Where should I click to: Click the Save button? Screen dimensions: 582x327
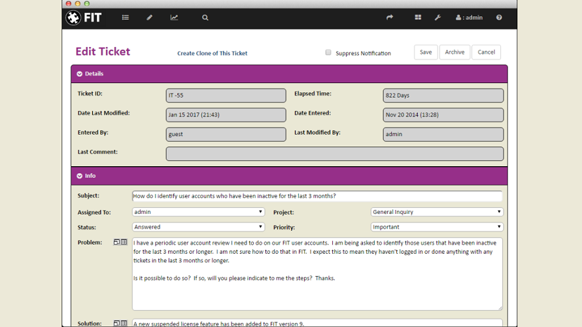[x=426, y=52]
